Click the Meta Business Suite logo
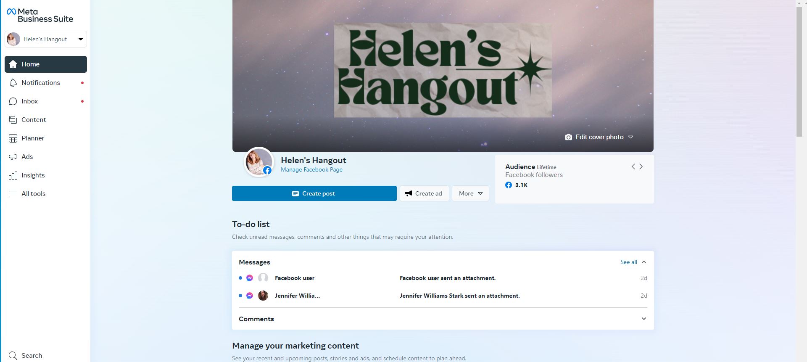807x362 pixels. pyautogui.click(x=40, y=15)
